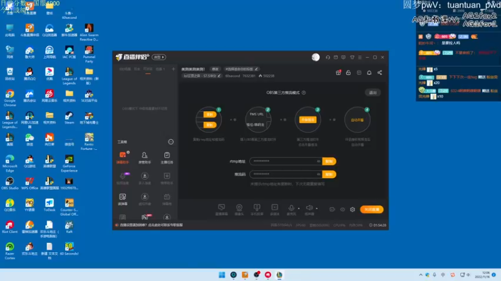Image resolution: width=501 pixels, height=281 pixels.
Task: Click the screen capture source icon
Action: 222,209
